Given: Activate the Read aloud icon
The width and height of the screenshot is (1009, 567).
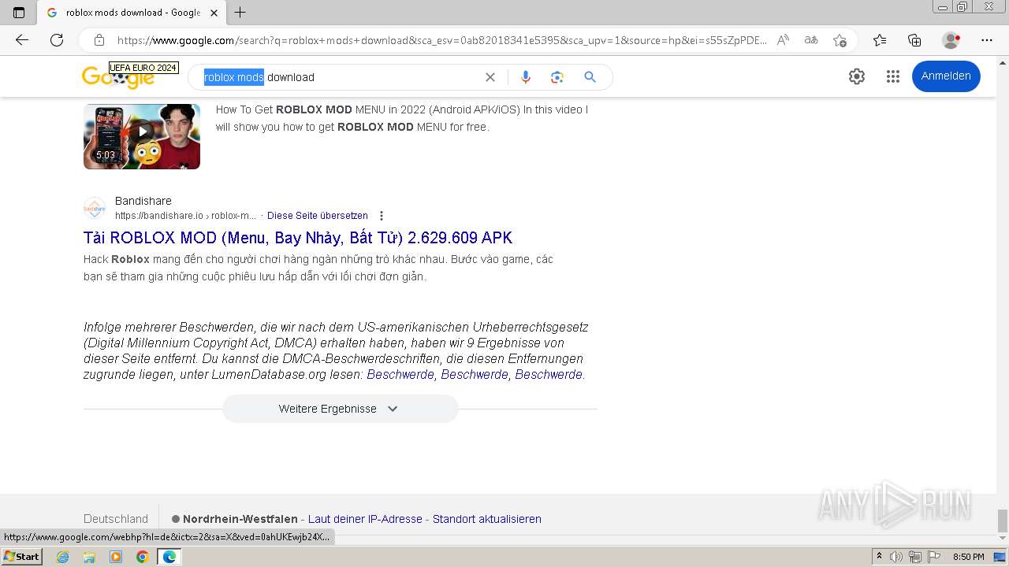Looking at the screenshot, I should point(783,40).
